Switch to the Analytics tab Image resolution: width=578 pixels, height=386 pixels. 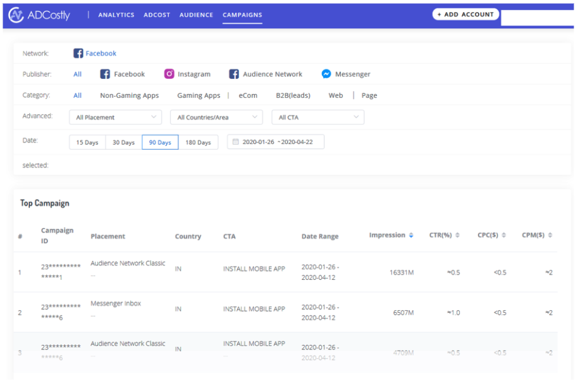tap(116, 15)
